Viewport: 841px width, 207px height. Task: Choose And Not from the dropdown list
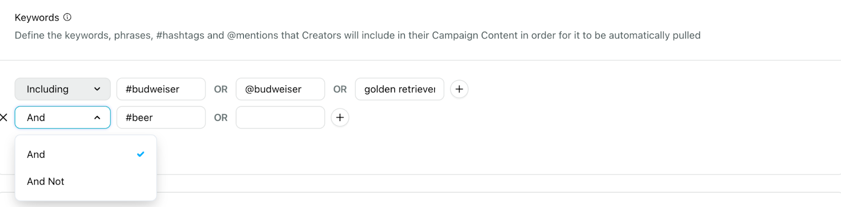86,181
